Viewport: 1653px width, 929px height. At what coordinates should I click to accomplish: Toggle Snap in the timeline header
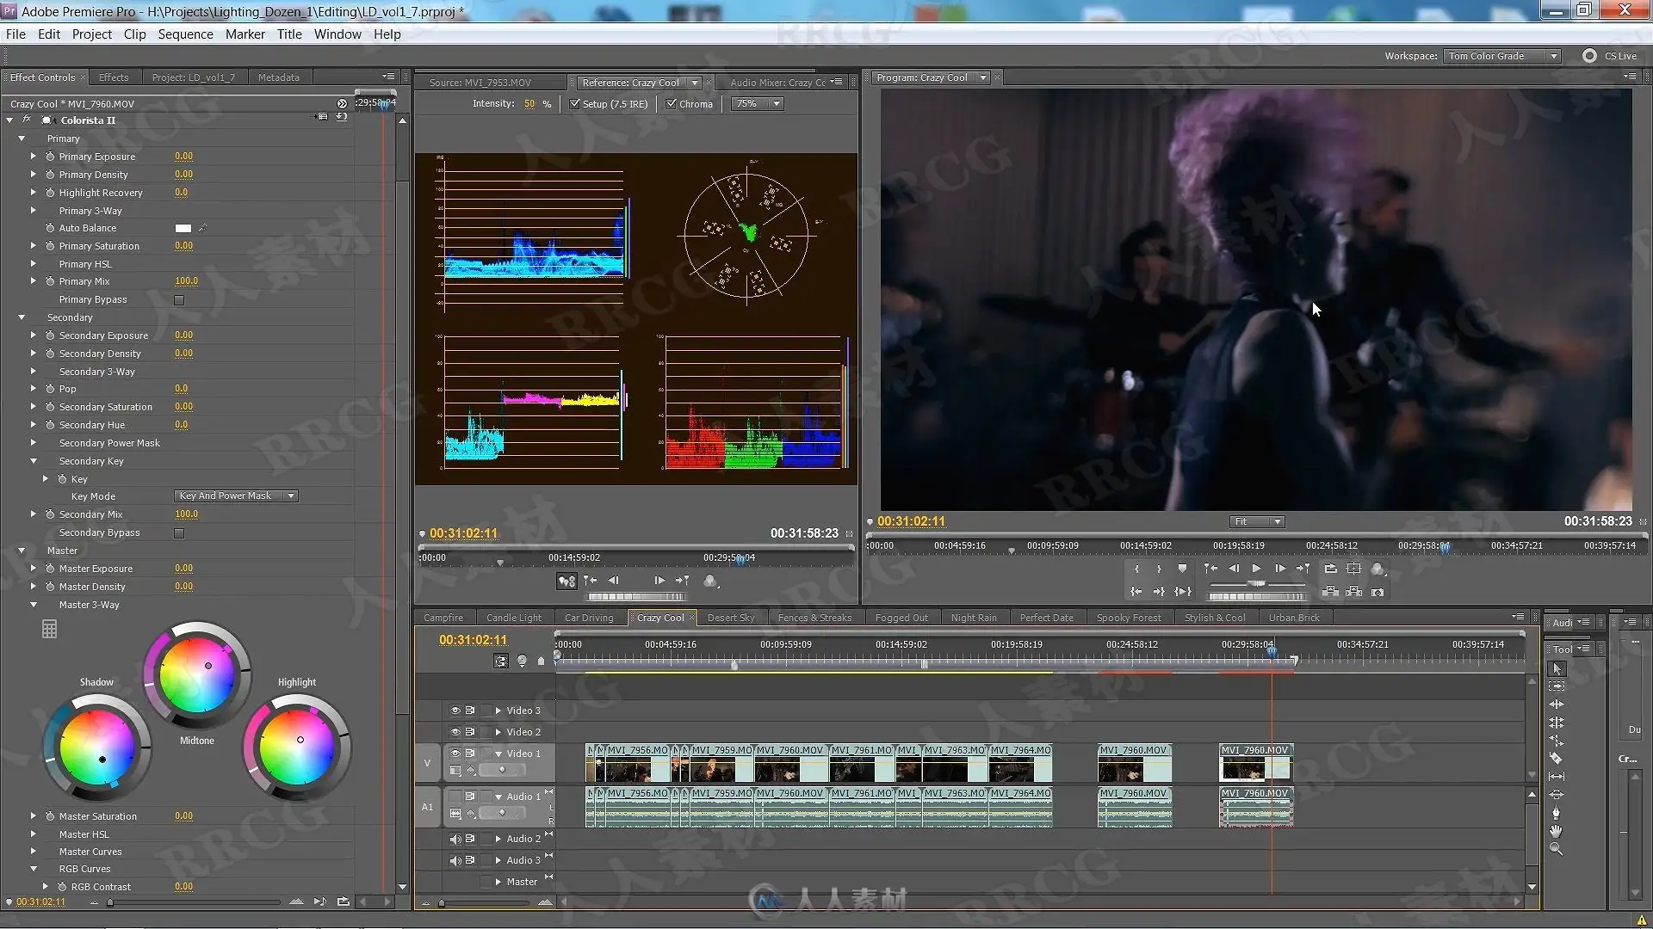click(501, 661)
